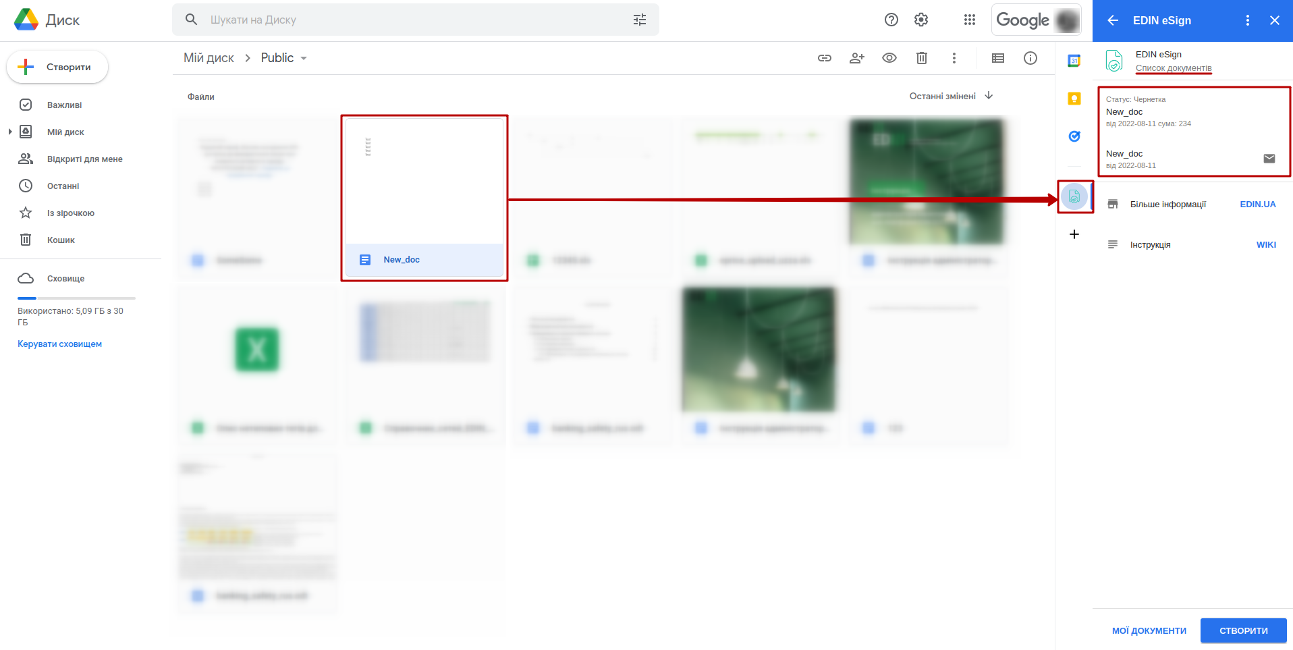
Task: Click the envelope icon beside New_doc
Action: (1269, 159)
